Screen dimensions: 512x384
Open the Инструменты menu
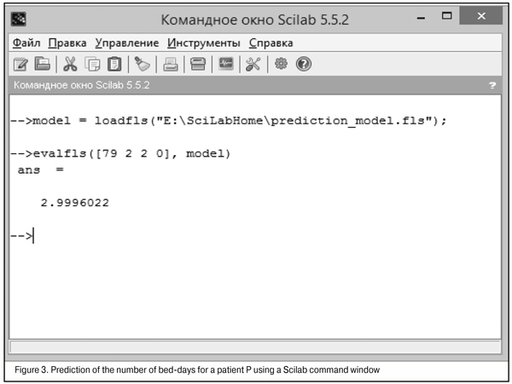[204, 43]
